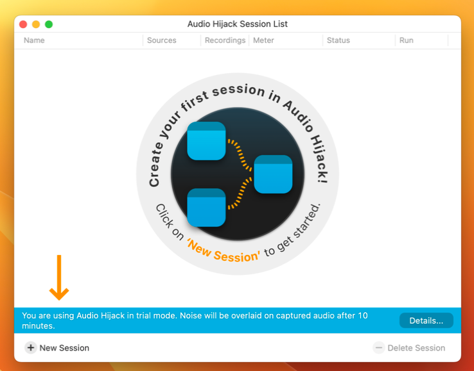Minimize the Session List window
The height and width of the screenshot is (371, 474).
tap(36, 24)
